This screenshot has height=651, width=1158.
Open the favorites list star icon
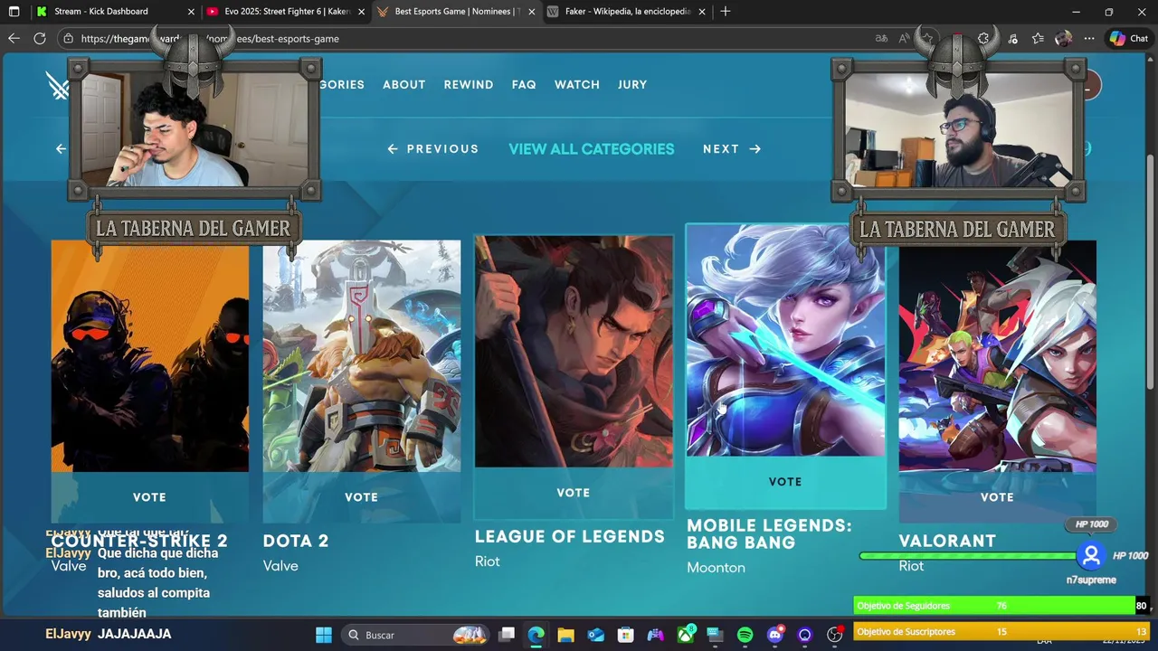(x=1038, y=39)
